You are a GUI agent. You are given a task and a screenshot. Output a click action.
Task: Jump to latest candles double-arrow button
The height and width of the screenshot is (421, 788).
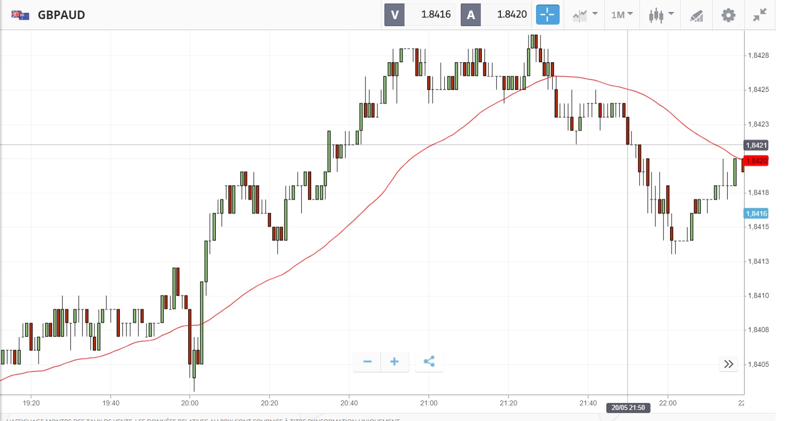(x=729, y=364)
